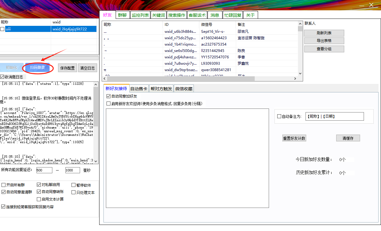
Task: Enable 启用新好友欢迎词 option
Action: coord(109,103)
